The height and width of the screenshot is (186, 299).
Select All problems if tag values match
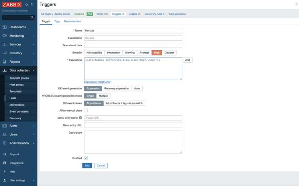tap(124, 103)
